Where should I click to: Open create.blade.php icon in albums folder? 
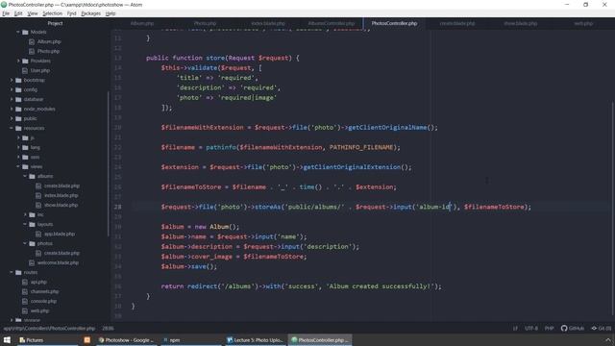pos(38,185)
